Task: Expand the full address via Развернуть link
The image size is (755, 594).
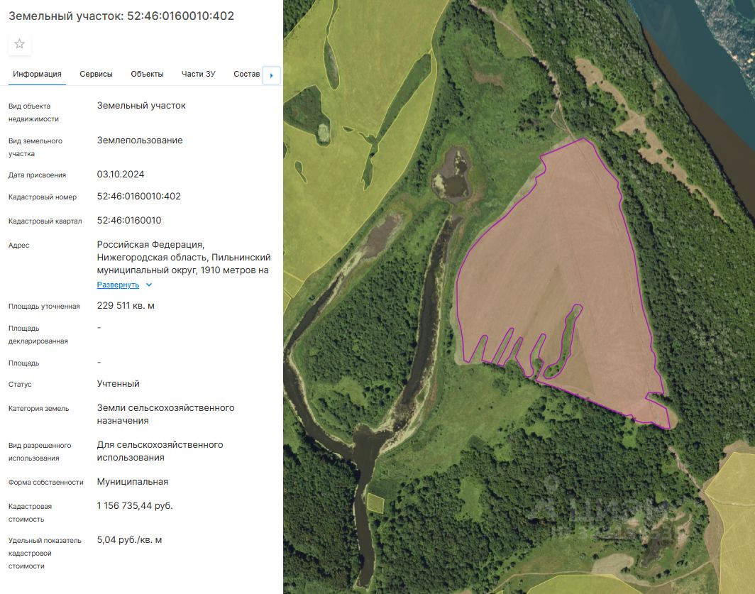Action: click(118, 285)
